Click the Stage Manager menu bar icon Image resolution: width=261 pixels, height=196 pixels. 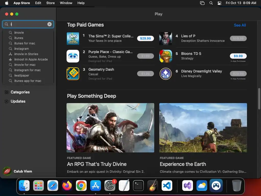[x=202, y=3]
